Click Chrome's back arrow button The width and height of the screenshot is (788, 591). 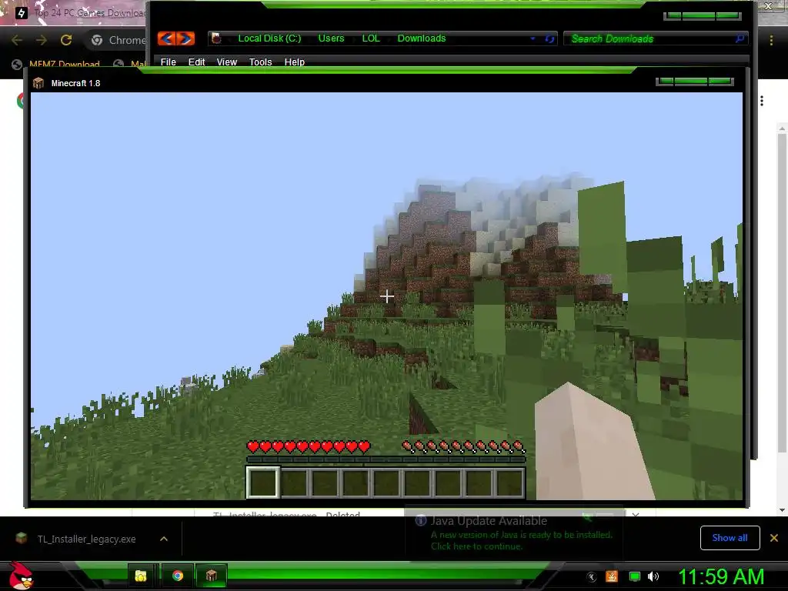(x=17, y=40)
